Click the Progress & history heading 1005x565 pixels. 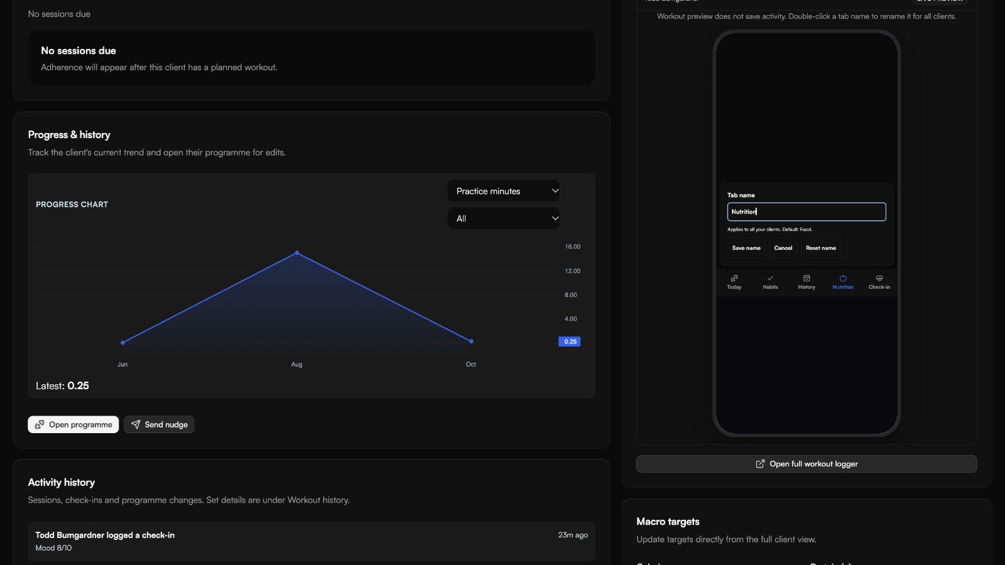[69, 134]
